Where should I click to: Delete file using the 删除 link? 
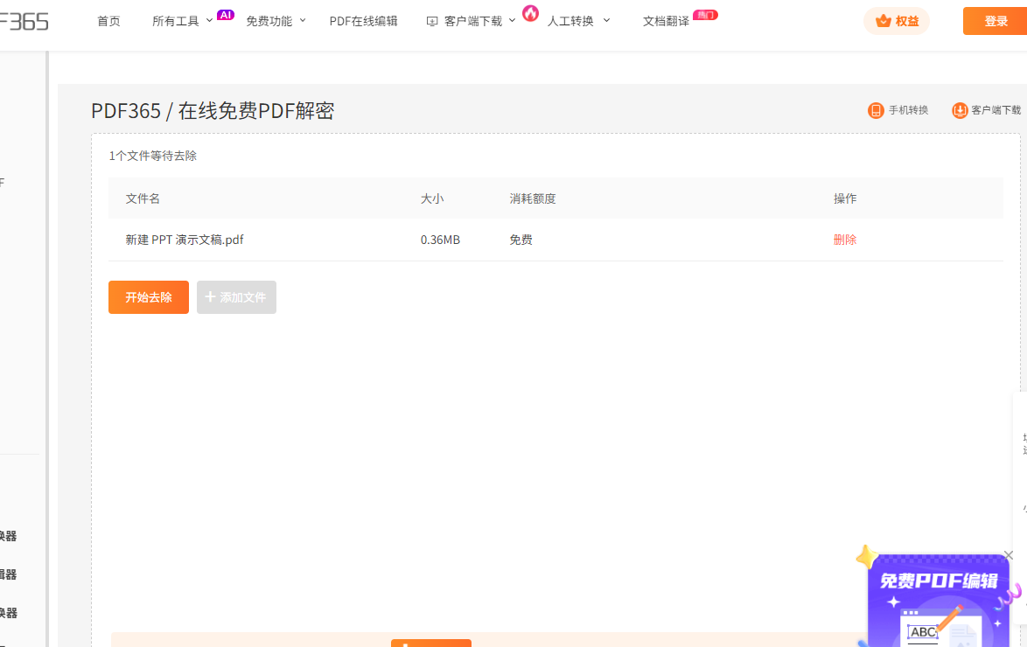pos(845,240)
